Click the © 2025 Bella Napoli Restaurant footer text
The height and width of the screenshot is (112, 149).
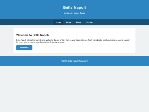(74, 61)
